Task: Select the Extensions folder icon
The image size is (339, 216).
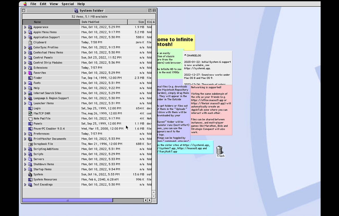Action: click(30, 68)
